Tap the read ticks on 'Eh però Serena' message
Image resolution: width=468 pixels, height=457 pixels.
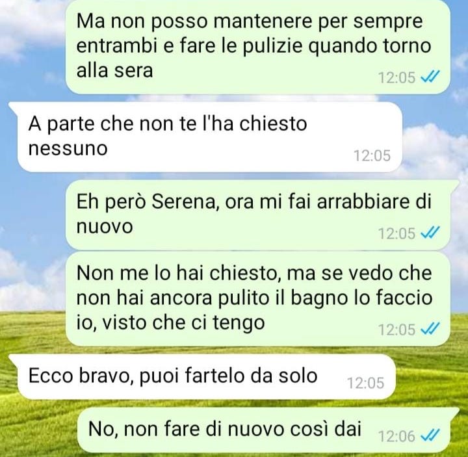430,233
